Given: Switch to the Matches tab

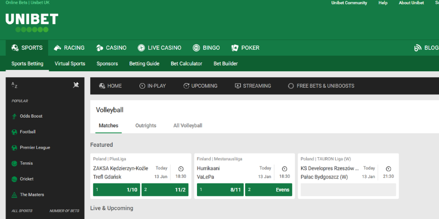Looking at the screenshot, I should 109,125.
